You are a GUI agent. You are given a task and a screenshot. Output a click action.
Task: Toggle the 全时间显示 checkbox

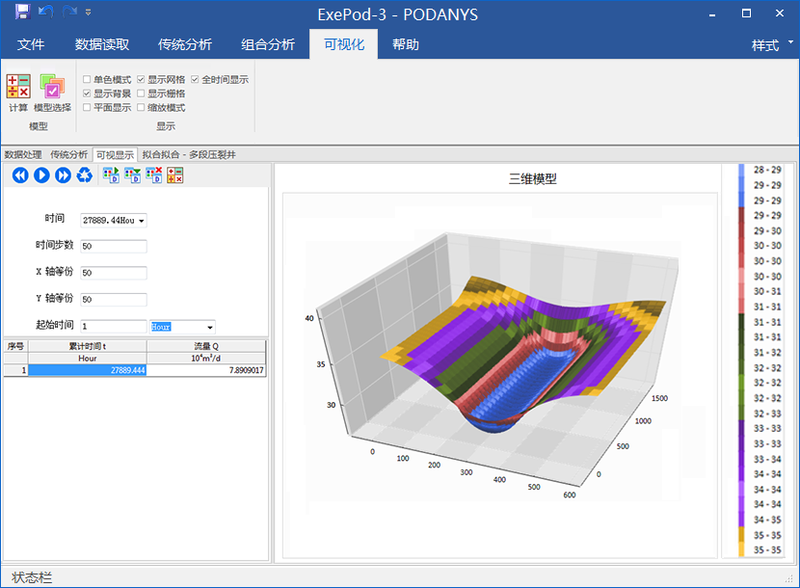(196, 80)
